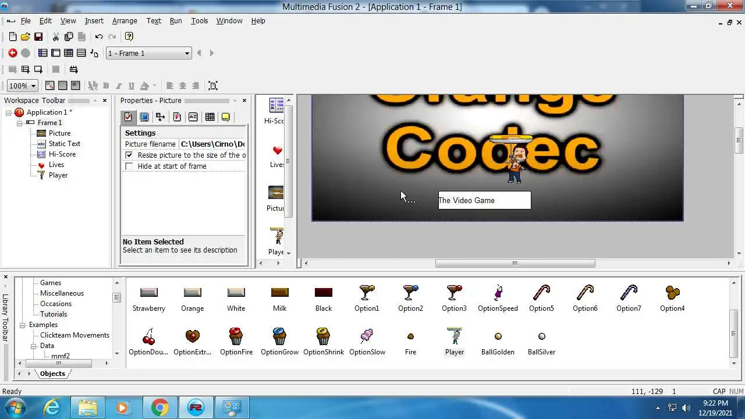
Task: Close the Workspace Toolbar panel
Action: 105,101
